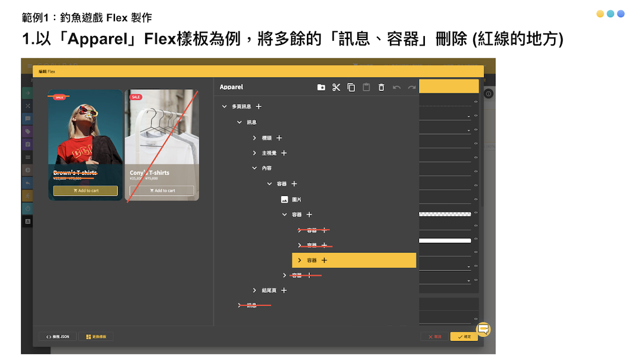Click the clipboard icon in background sidebar
The width and height of the screenshot is (640, 359).
(28, 144)
